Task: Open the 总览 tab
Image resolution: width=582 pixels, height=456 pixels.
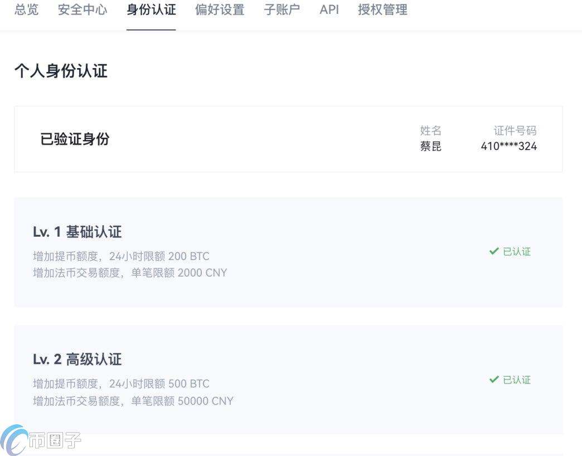Action: (x=26, y=9)
